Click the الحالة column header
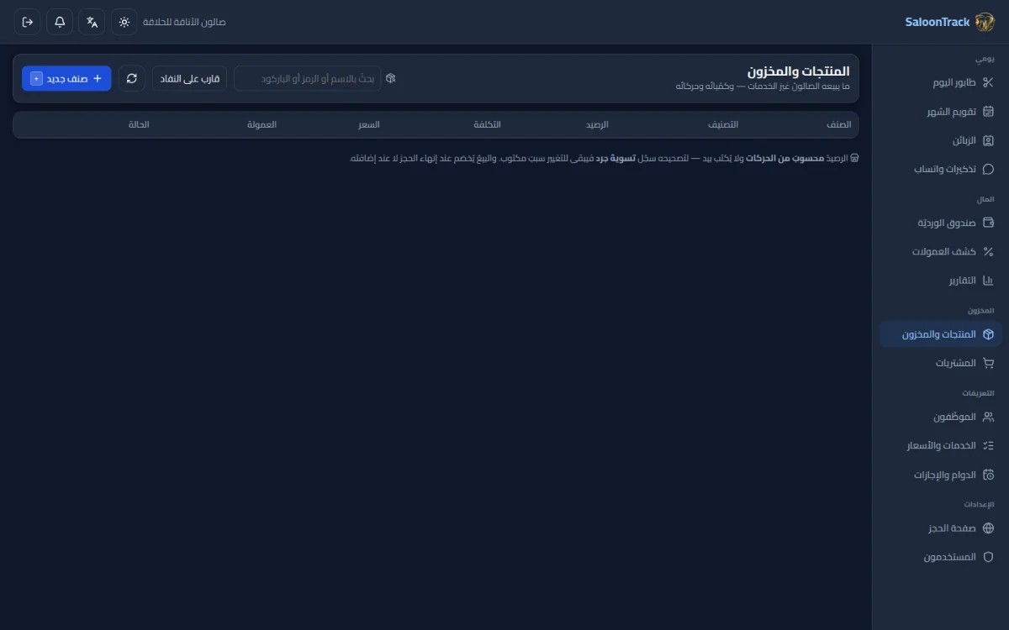The image size is (1009, 630). click(x=139, y=124)
